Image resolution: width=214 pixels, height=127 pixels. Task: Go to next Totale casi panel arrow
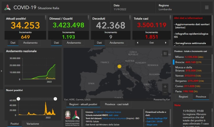[166, 43]
